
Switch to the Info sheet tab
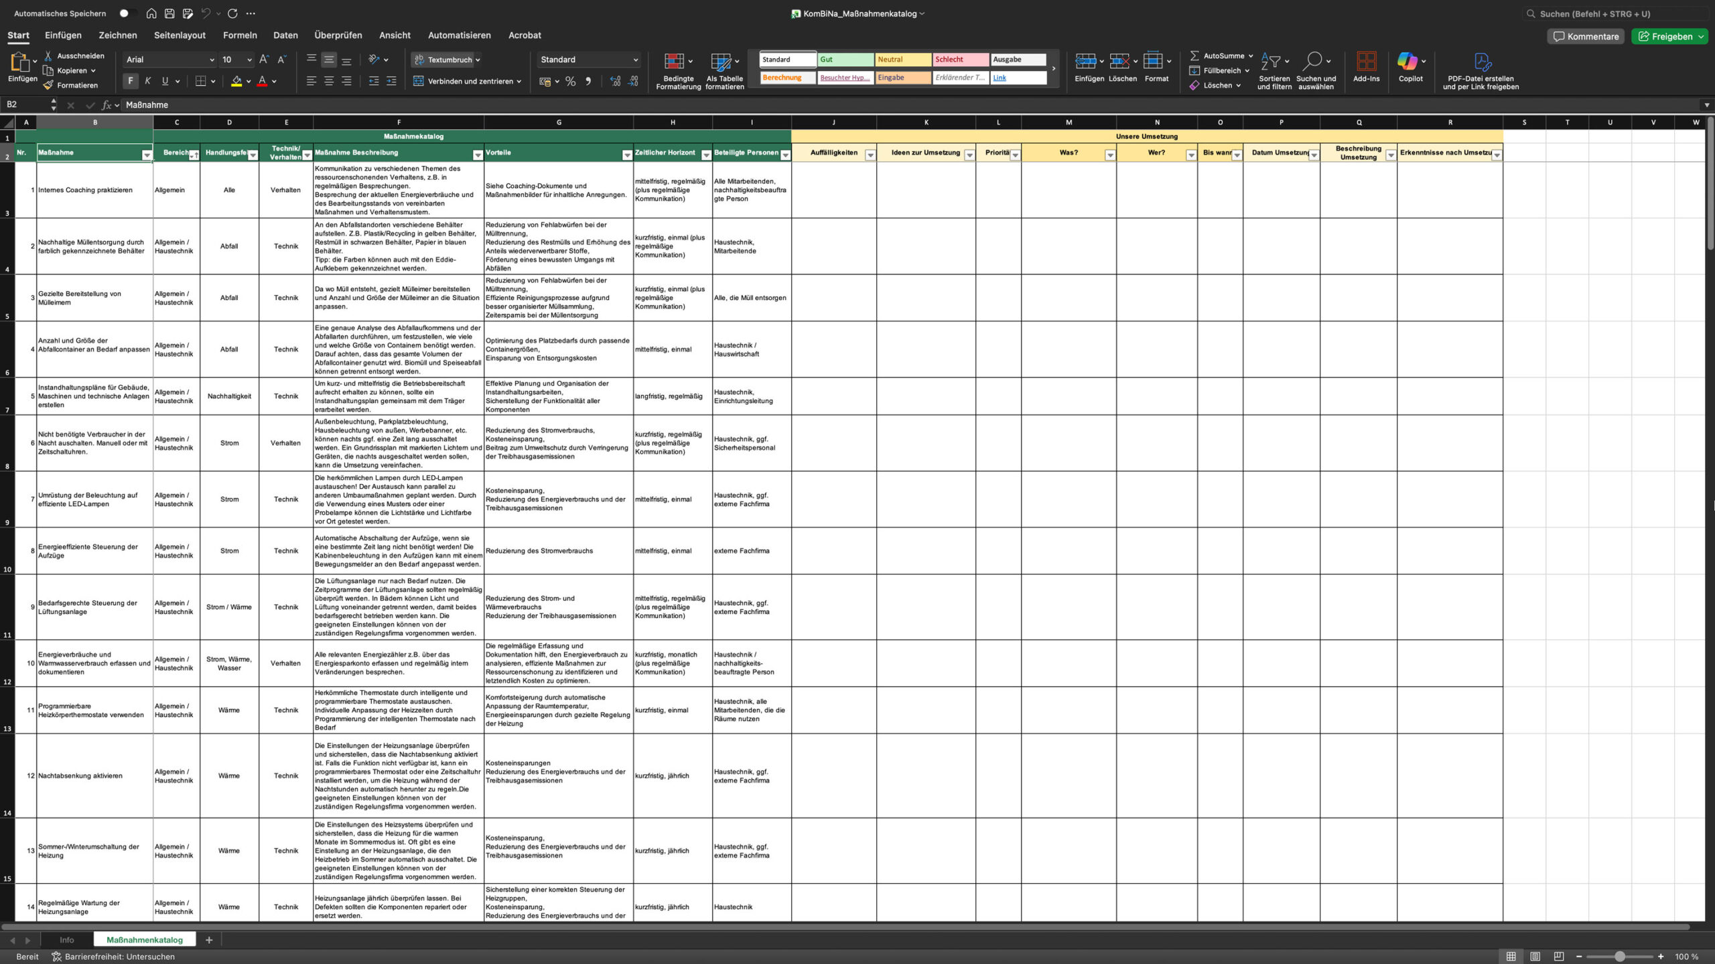coord(66,940)
